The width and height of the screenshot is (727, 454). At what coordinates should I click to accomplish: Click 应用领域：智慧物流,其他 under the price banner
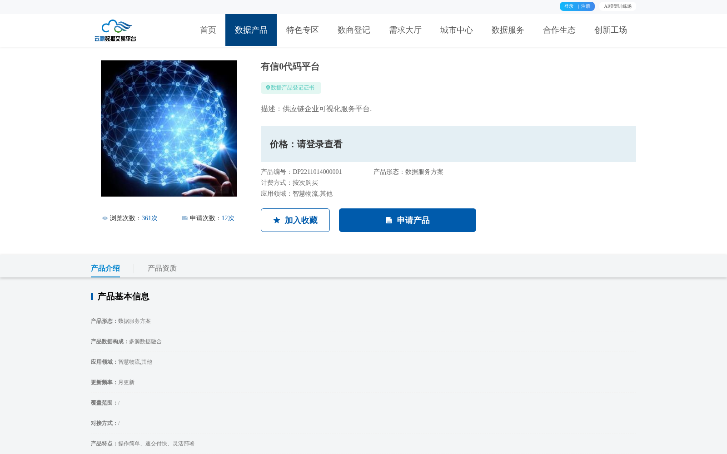297,194
